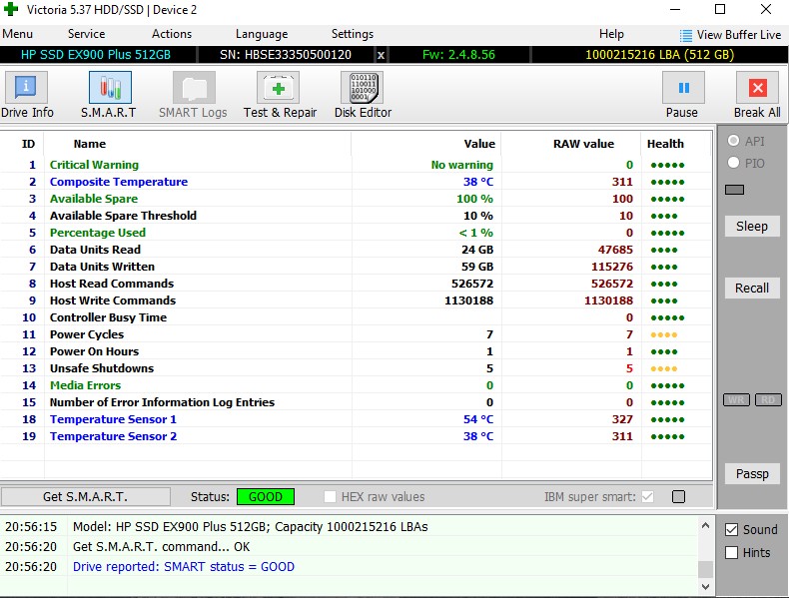Select the Temperature Sensor 1 row

[x=357, y=419]
